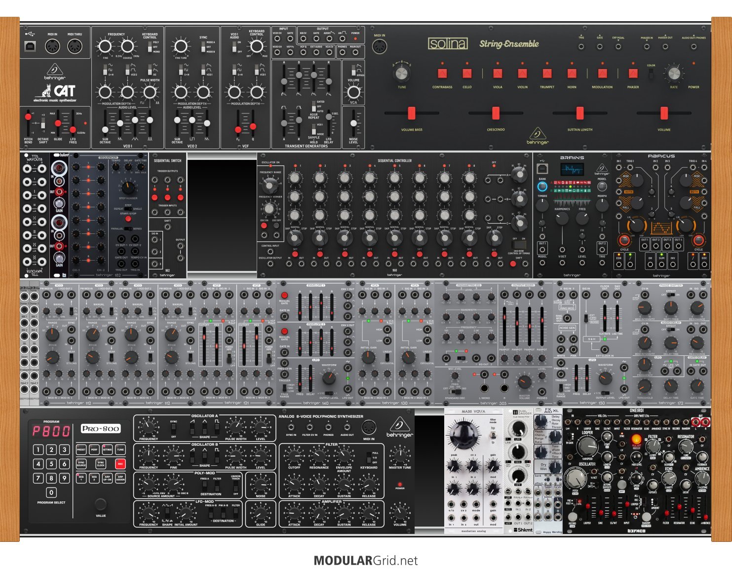This screenshot has width=732, height=571.
Task: Click the Solina String Ensemble MIDI IN socket
Action: click(x=379, y=47)
